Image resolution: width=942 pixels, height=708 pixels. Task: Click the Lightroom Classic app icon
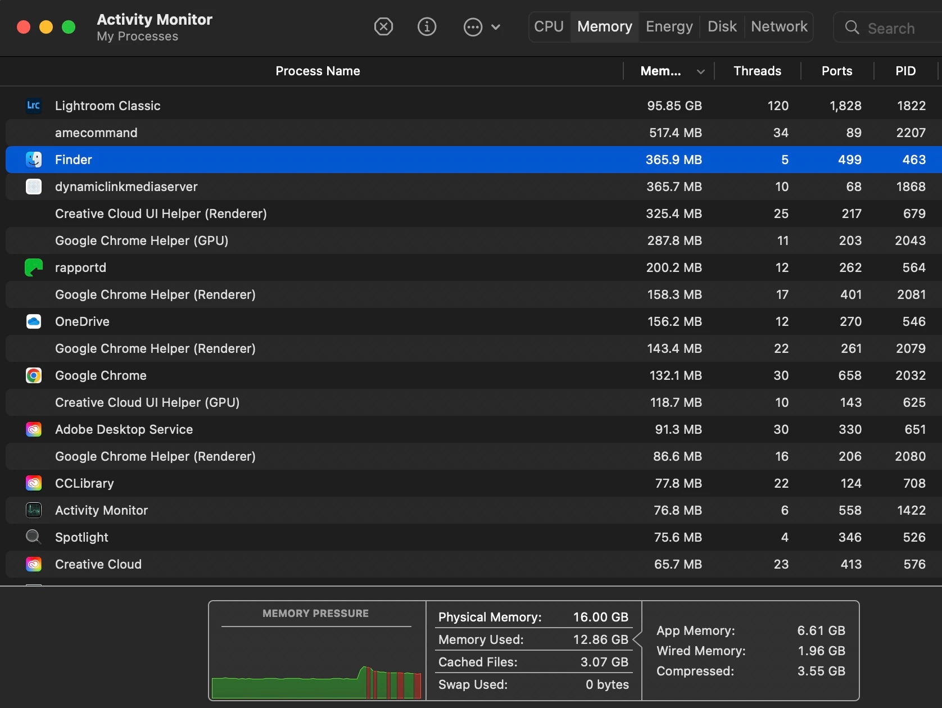[x=34, y=106]
